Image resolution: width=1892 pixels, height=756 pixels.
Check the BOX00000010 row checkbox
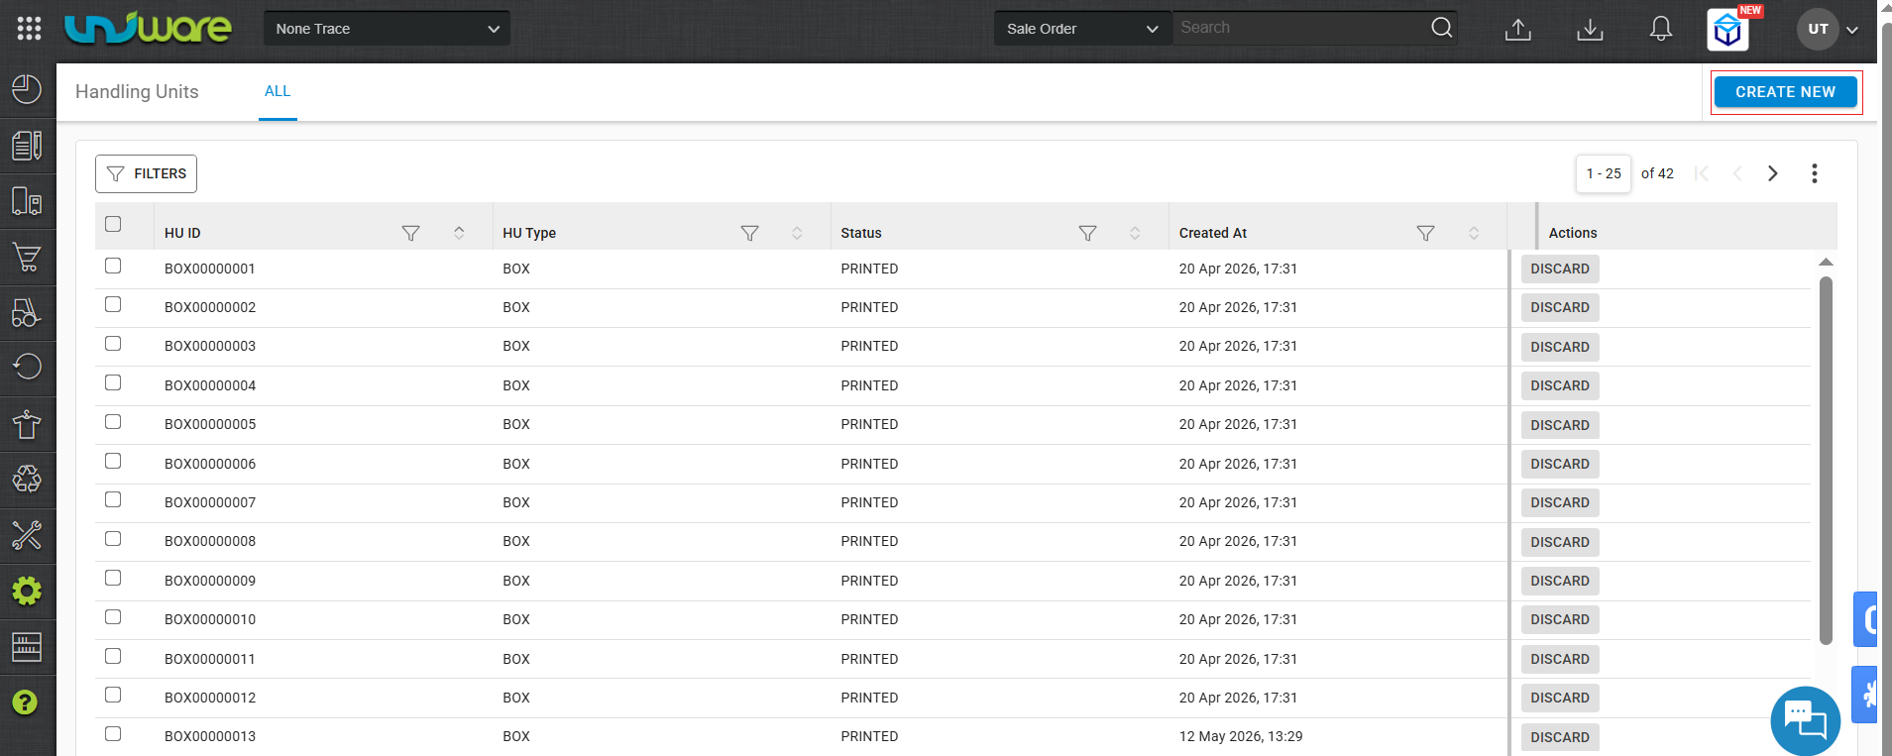click(113, 616)
